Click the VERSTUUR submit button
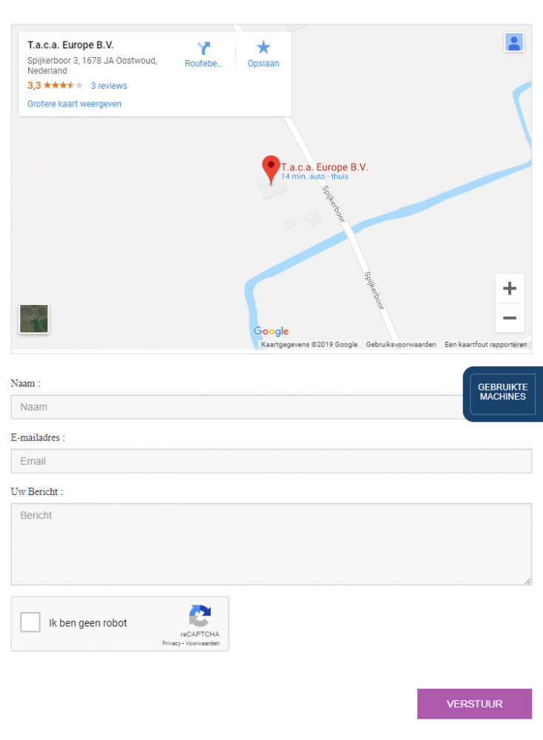Screen dimensions: 543x740 pyautogui.click(x=474, y=704)
